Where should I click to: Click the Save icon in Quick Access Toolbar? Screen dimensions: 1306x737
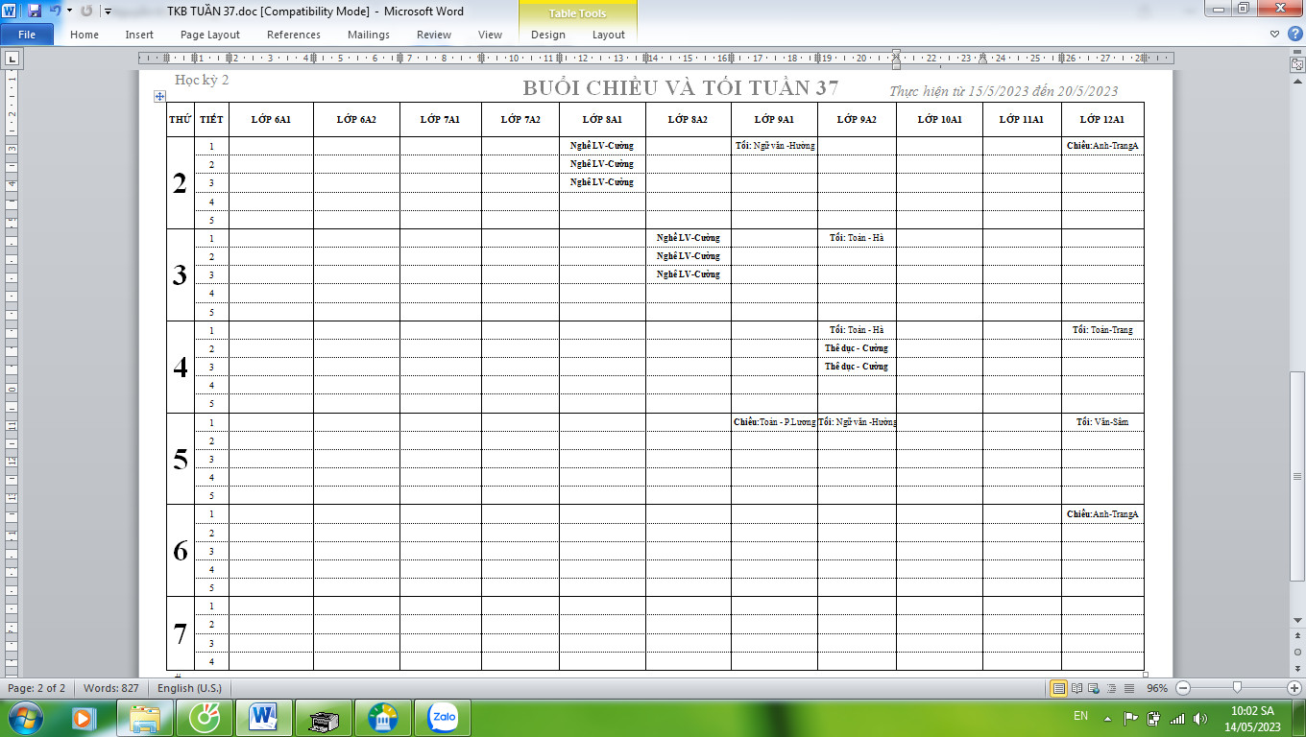35,12
